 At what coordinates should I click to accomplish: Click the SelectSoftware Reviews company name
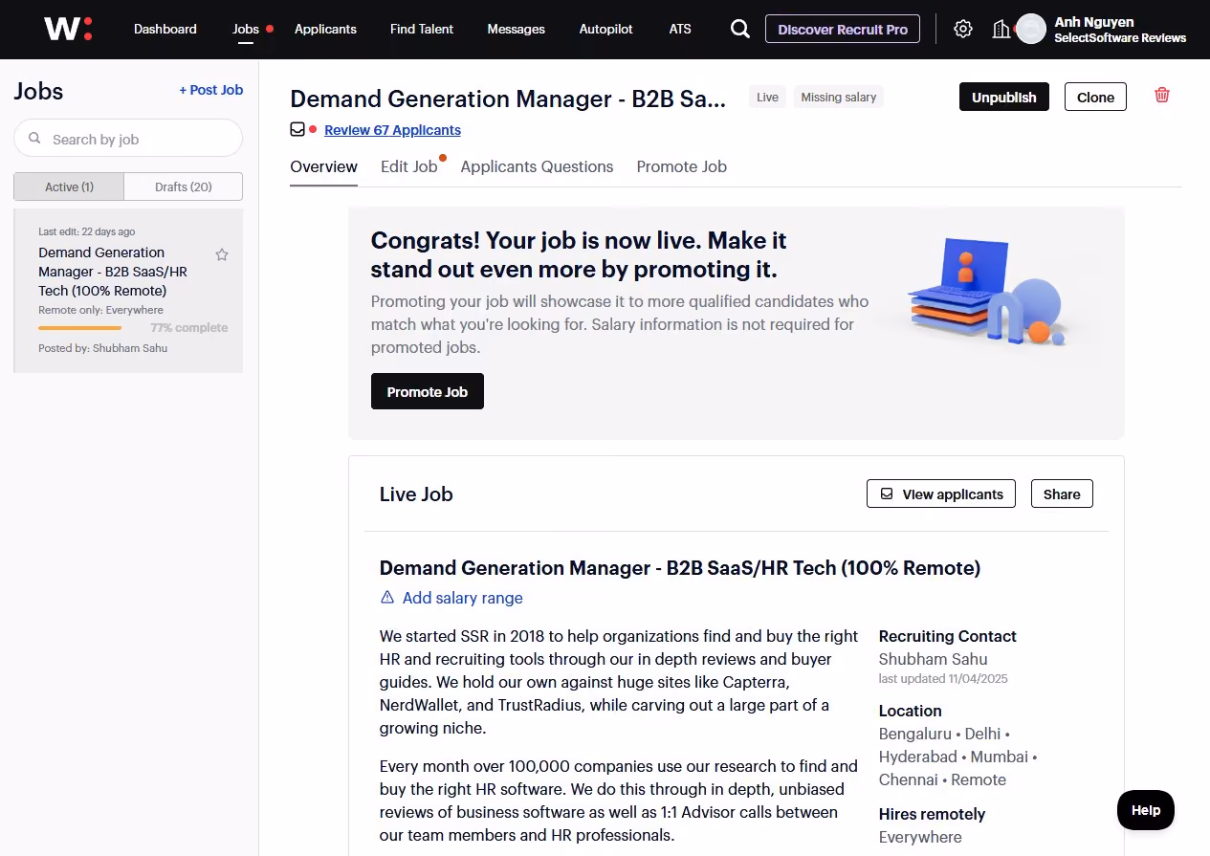point(1120,38)
